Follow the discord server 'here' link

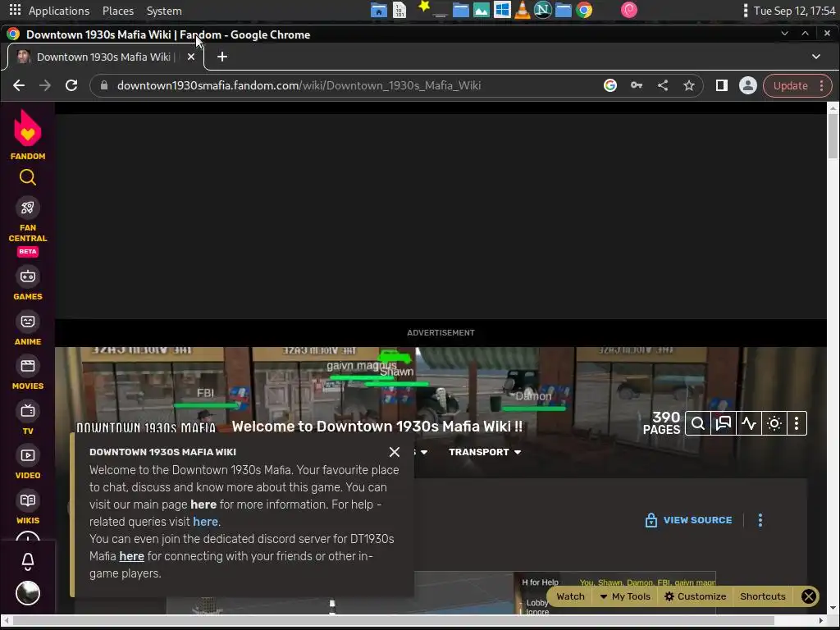(x=132, y=556)
